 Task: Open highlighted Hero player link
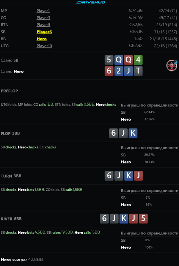pos(41,39)
